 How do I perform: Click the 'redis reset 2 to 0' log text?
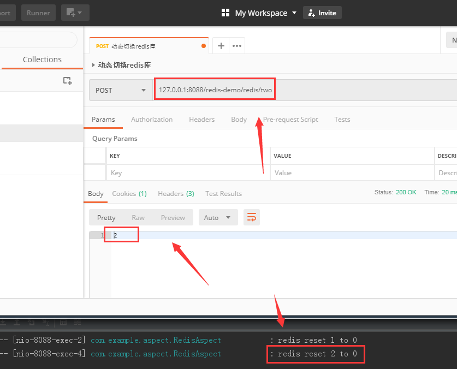coord(317,354)
